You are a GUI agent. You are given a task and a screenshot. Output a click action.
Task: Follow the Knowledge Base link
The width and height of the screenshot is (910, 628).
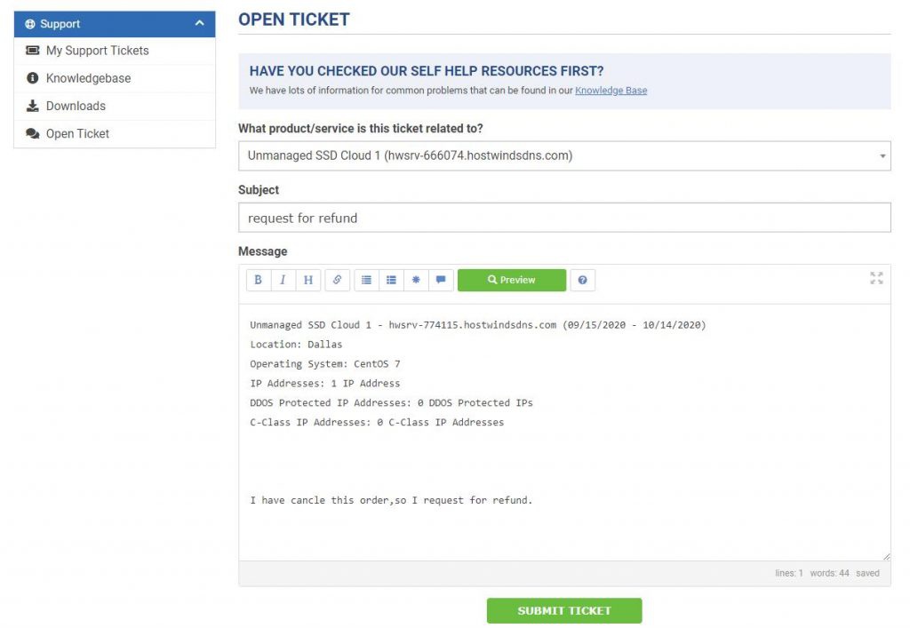click(x=611, y=91)
